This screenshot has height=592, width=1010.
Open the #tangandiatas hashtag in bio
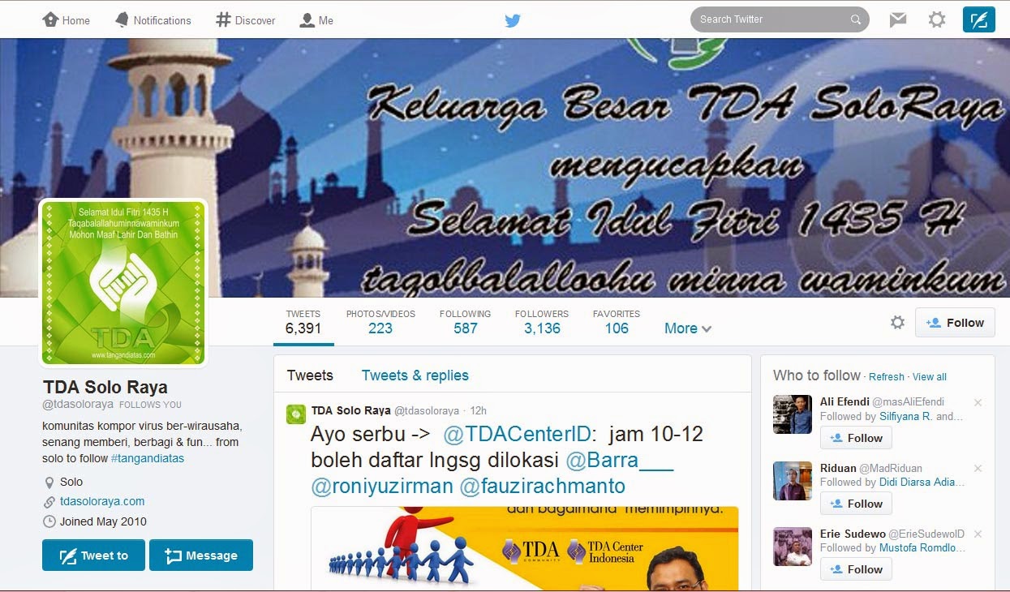pyautogui.click(x=148, y=458)
